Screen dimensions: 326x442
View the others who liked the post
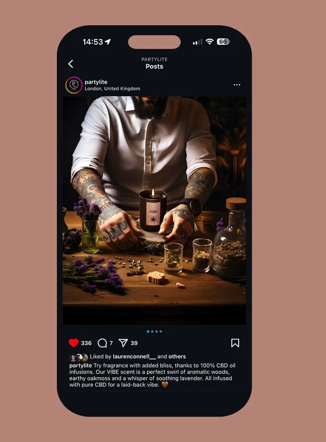tap(177, 357)
